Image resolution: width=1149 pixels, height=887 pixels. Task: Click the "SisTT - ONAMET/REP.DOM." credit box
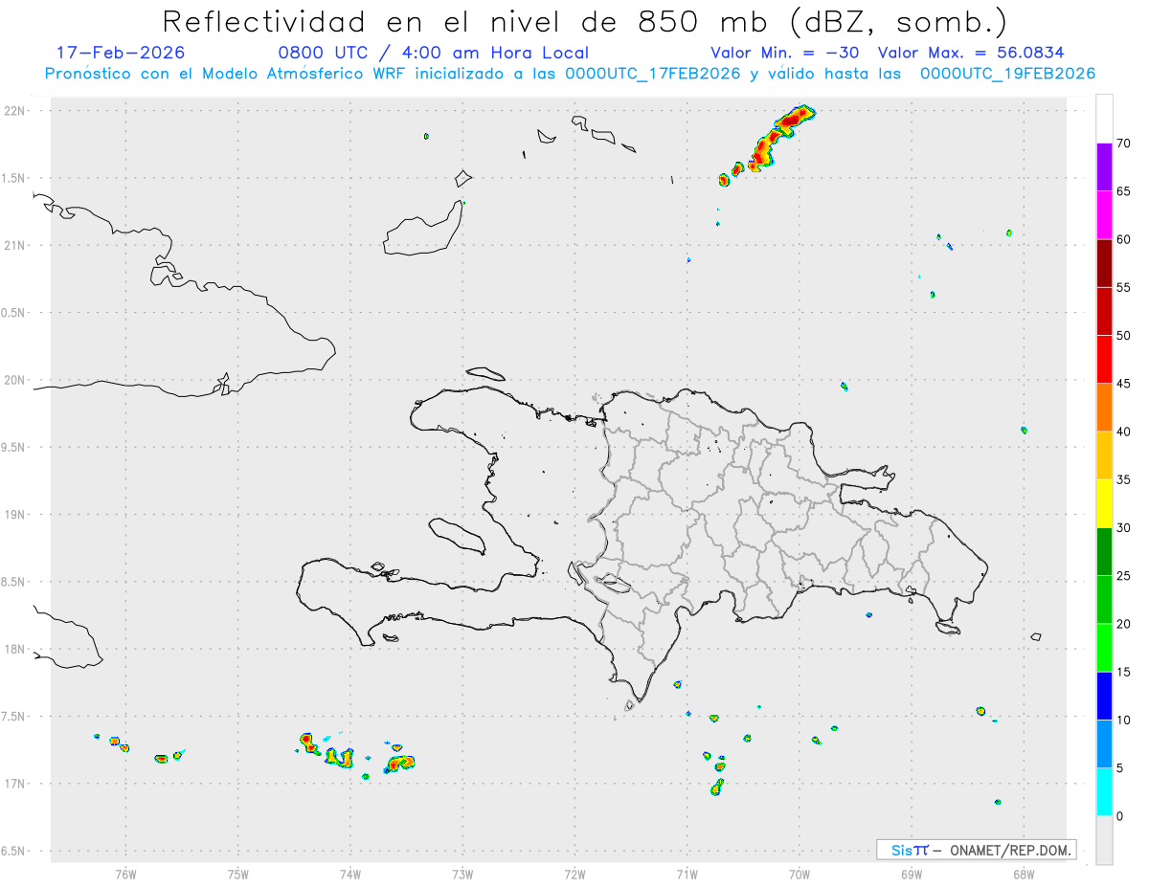[x=976, y=850]
